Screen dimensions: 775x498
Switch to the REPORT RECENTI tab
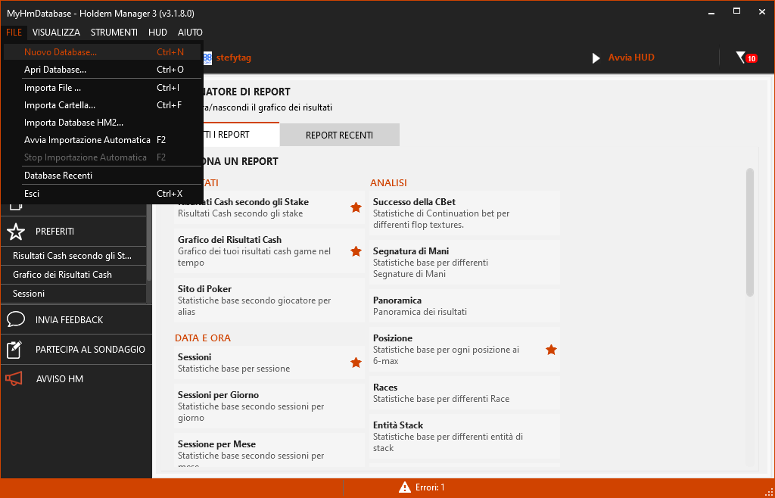pos(340,135)
